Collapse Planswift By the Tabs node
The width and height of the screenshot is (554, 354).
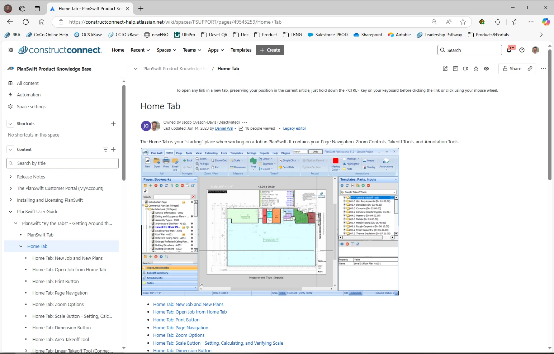tap(15, 223)
